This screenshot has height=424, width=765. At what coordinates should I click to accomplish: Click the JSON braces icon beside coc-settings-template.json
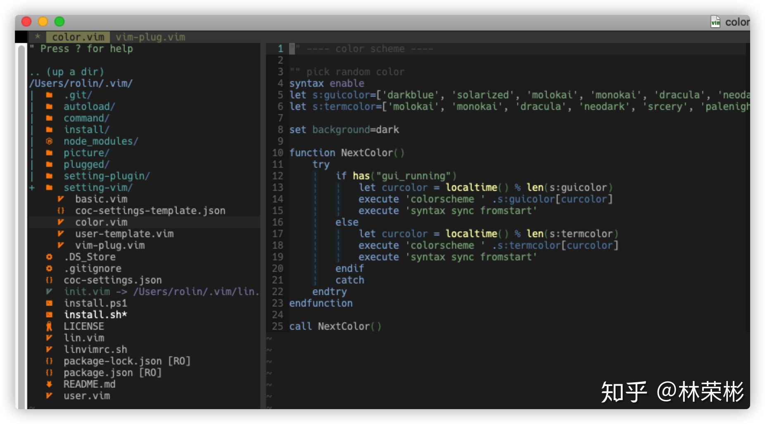61,211
